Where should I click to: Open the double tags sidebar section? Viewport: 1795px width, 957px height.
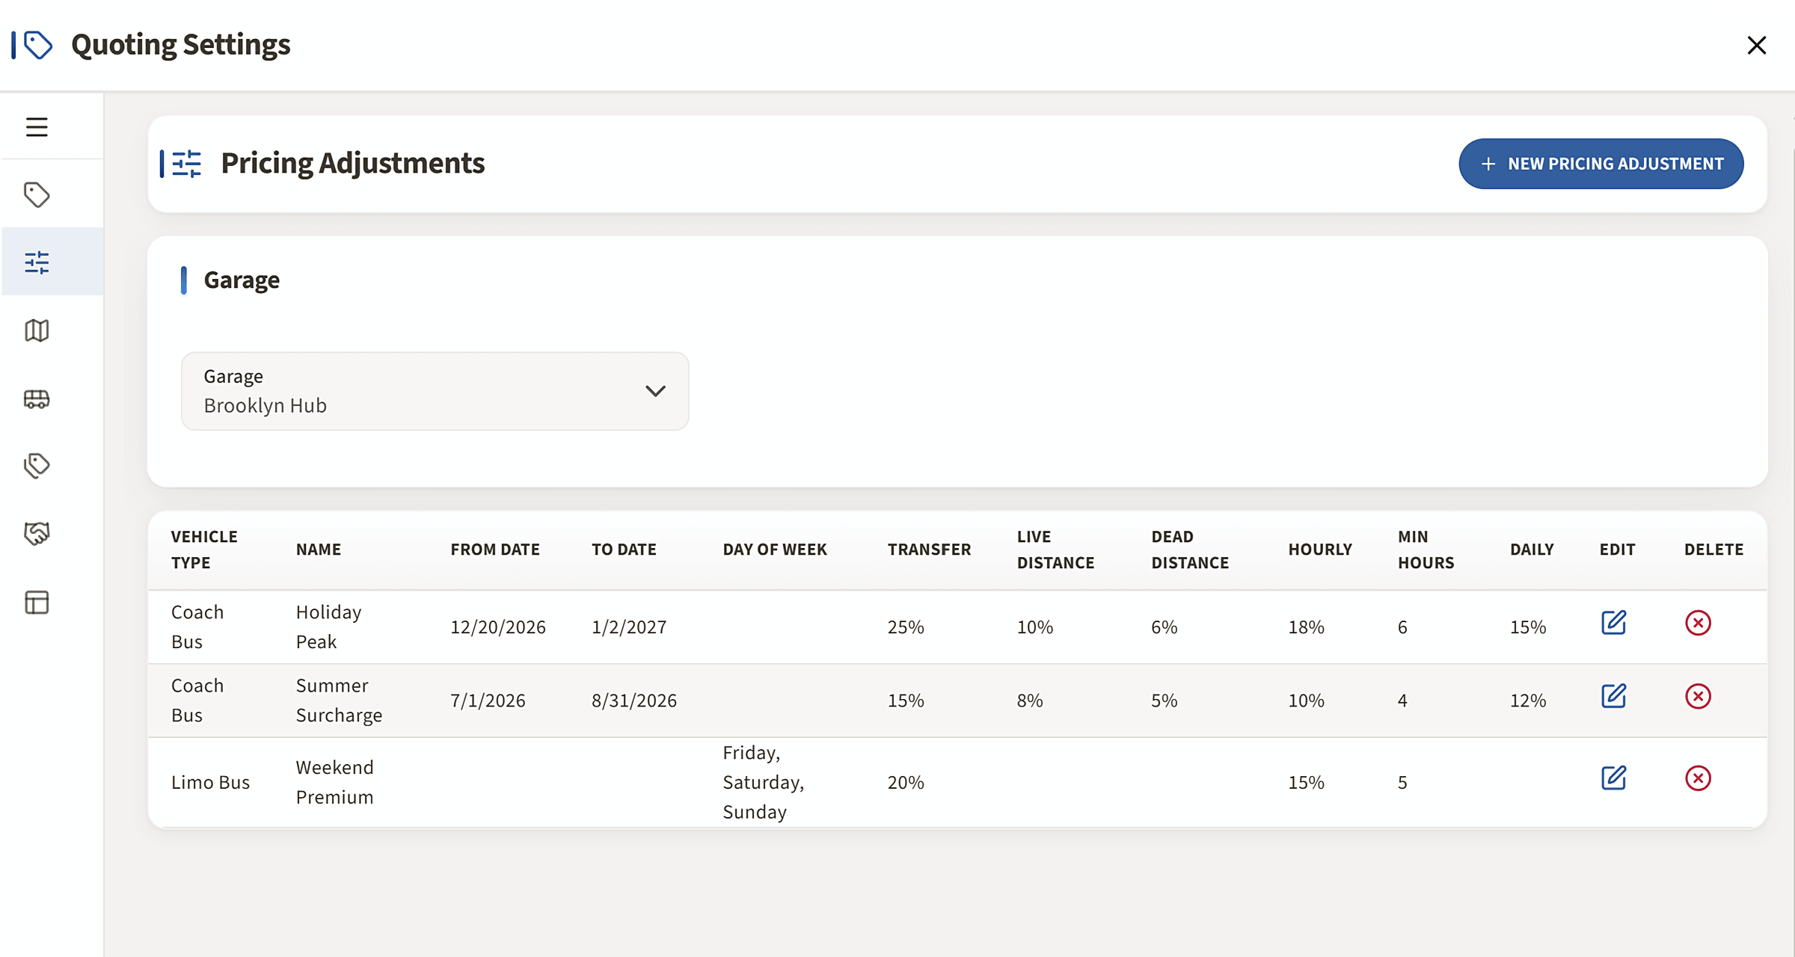[37, 466]
